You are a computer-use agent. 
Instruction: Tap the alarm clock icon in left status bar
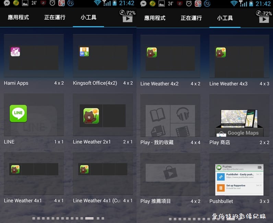[52, 3]
